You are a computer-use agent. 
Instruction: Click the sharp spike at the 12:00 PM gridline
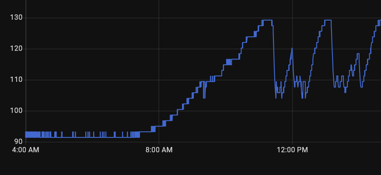pyautogui.click(x=292, y=49)
